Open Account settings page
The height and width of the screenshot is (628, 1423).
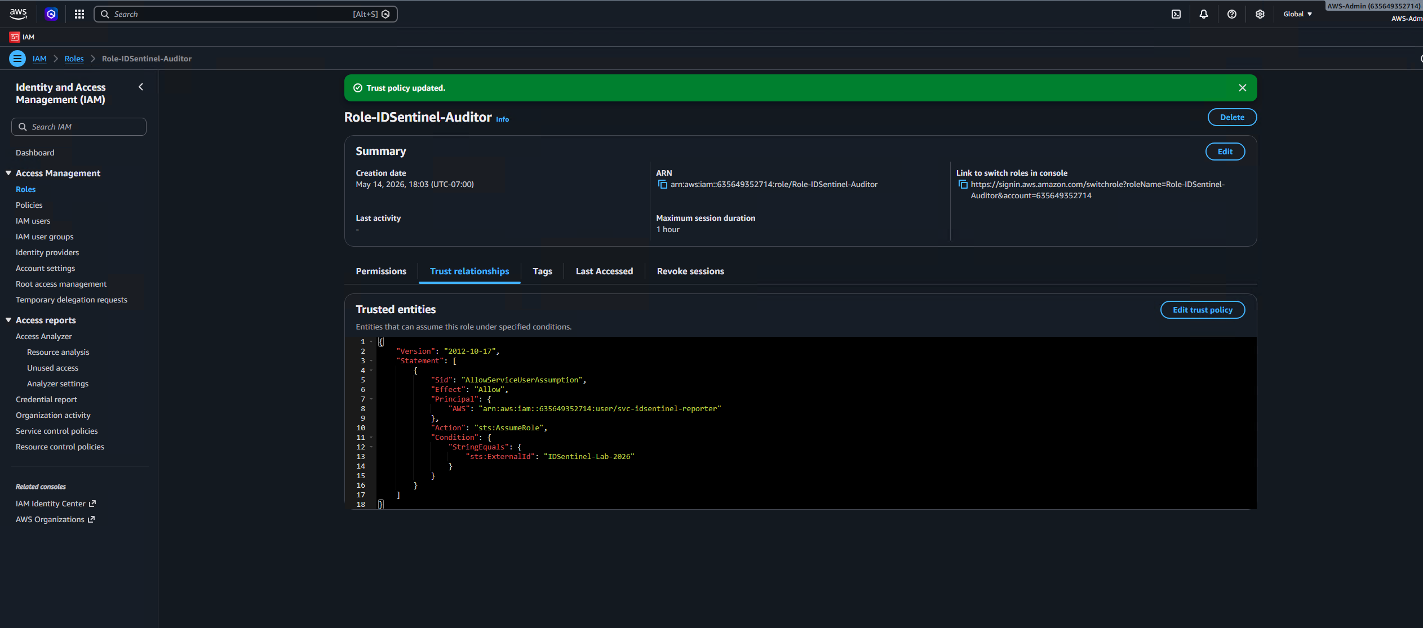tap(45, 268)
